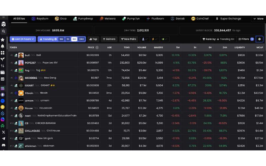Switch to the All DEXes tab
266x166 pixels.
[19, 19]
